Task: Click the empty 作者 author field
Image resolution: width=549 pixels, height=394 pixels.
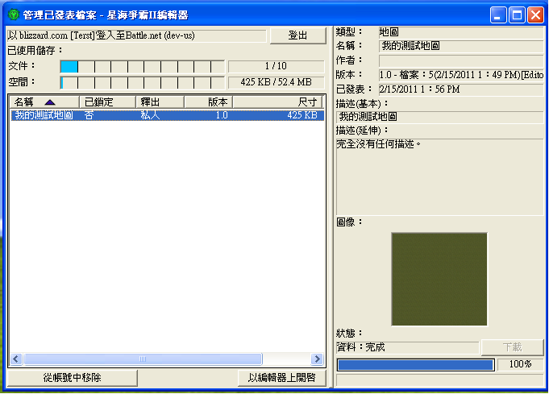Action: point(461,60)
